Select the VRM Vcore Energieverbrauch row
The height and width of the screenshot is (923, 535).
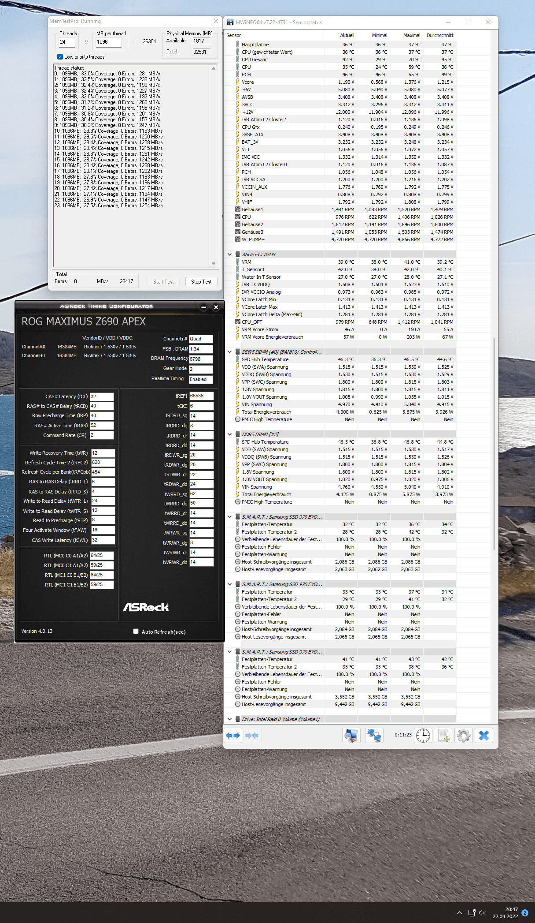click(340, 337)
